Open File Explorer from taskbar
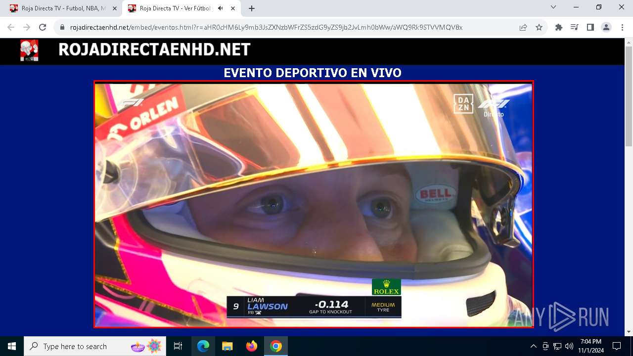Viewport: 633px width, 356px height. 227,346
